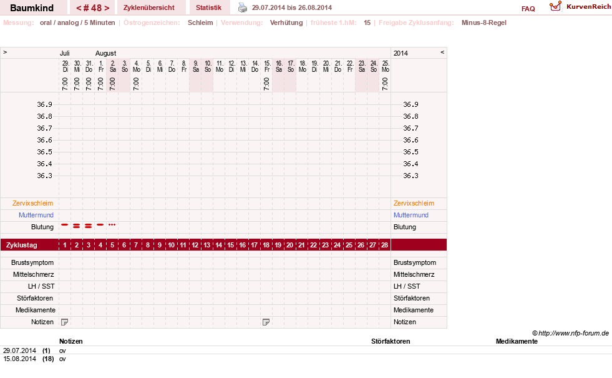The height and width of the screenshot is (378, 612).
Task: Open the Statistik tab
Action: (x=208, y=8)
